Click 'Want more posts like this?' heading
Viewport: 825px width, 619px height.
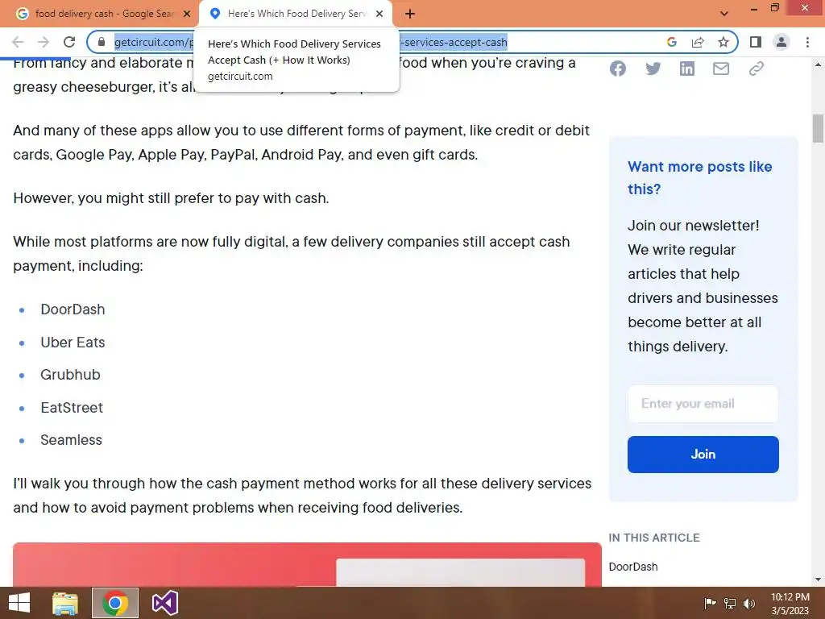click(700, 178)
